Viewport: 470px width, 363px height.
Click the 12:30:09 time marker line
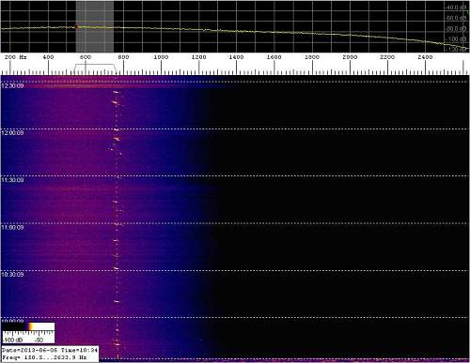click(x=235, y=83)
